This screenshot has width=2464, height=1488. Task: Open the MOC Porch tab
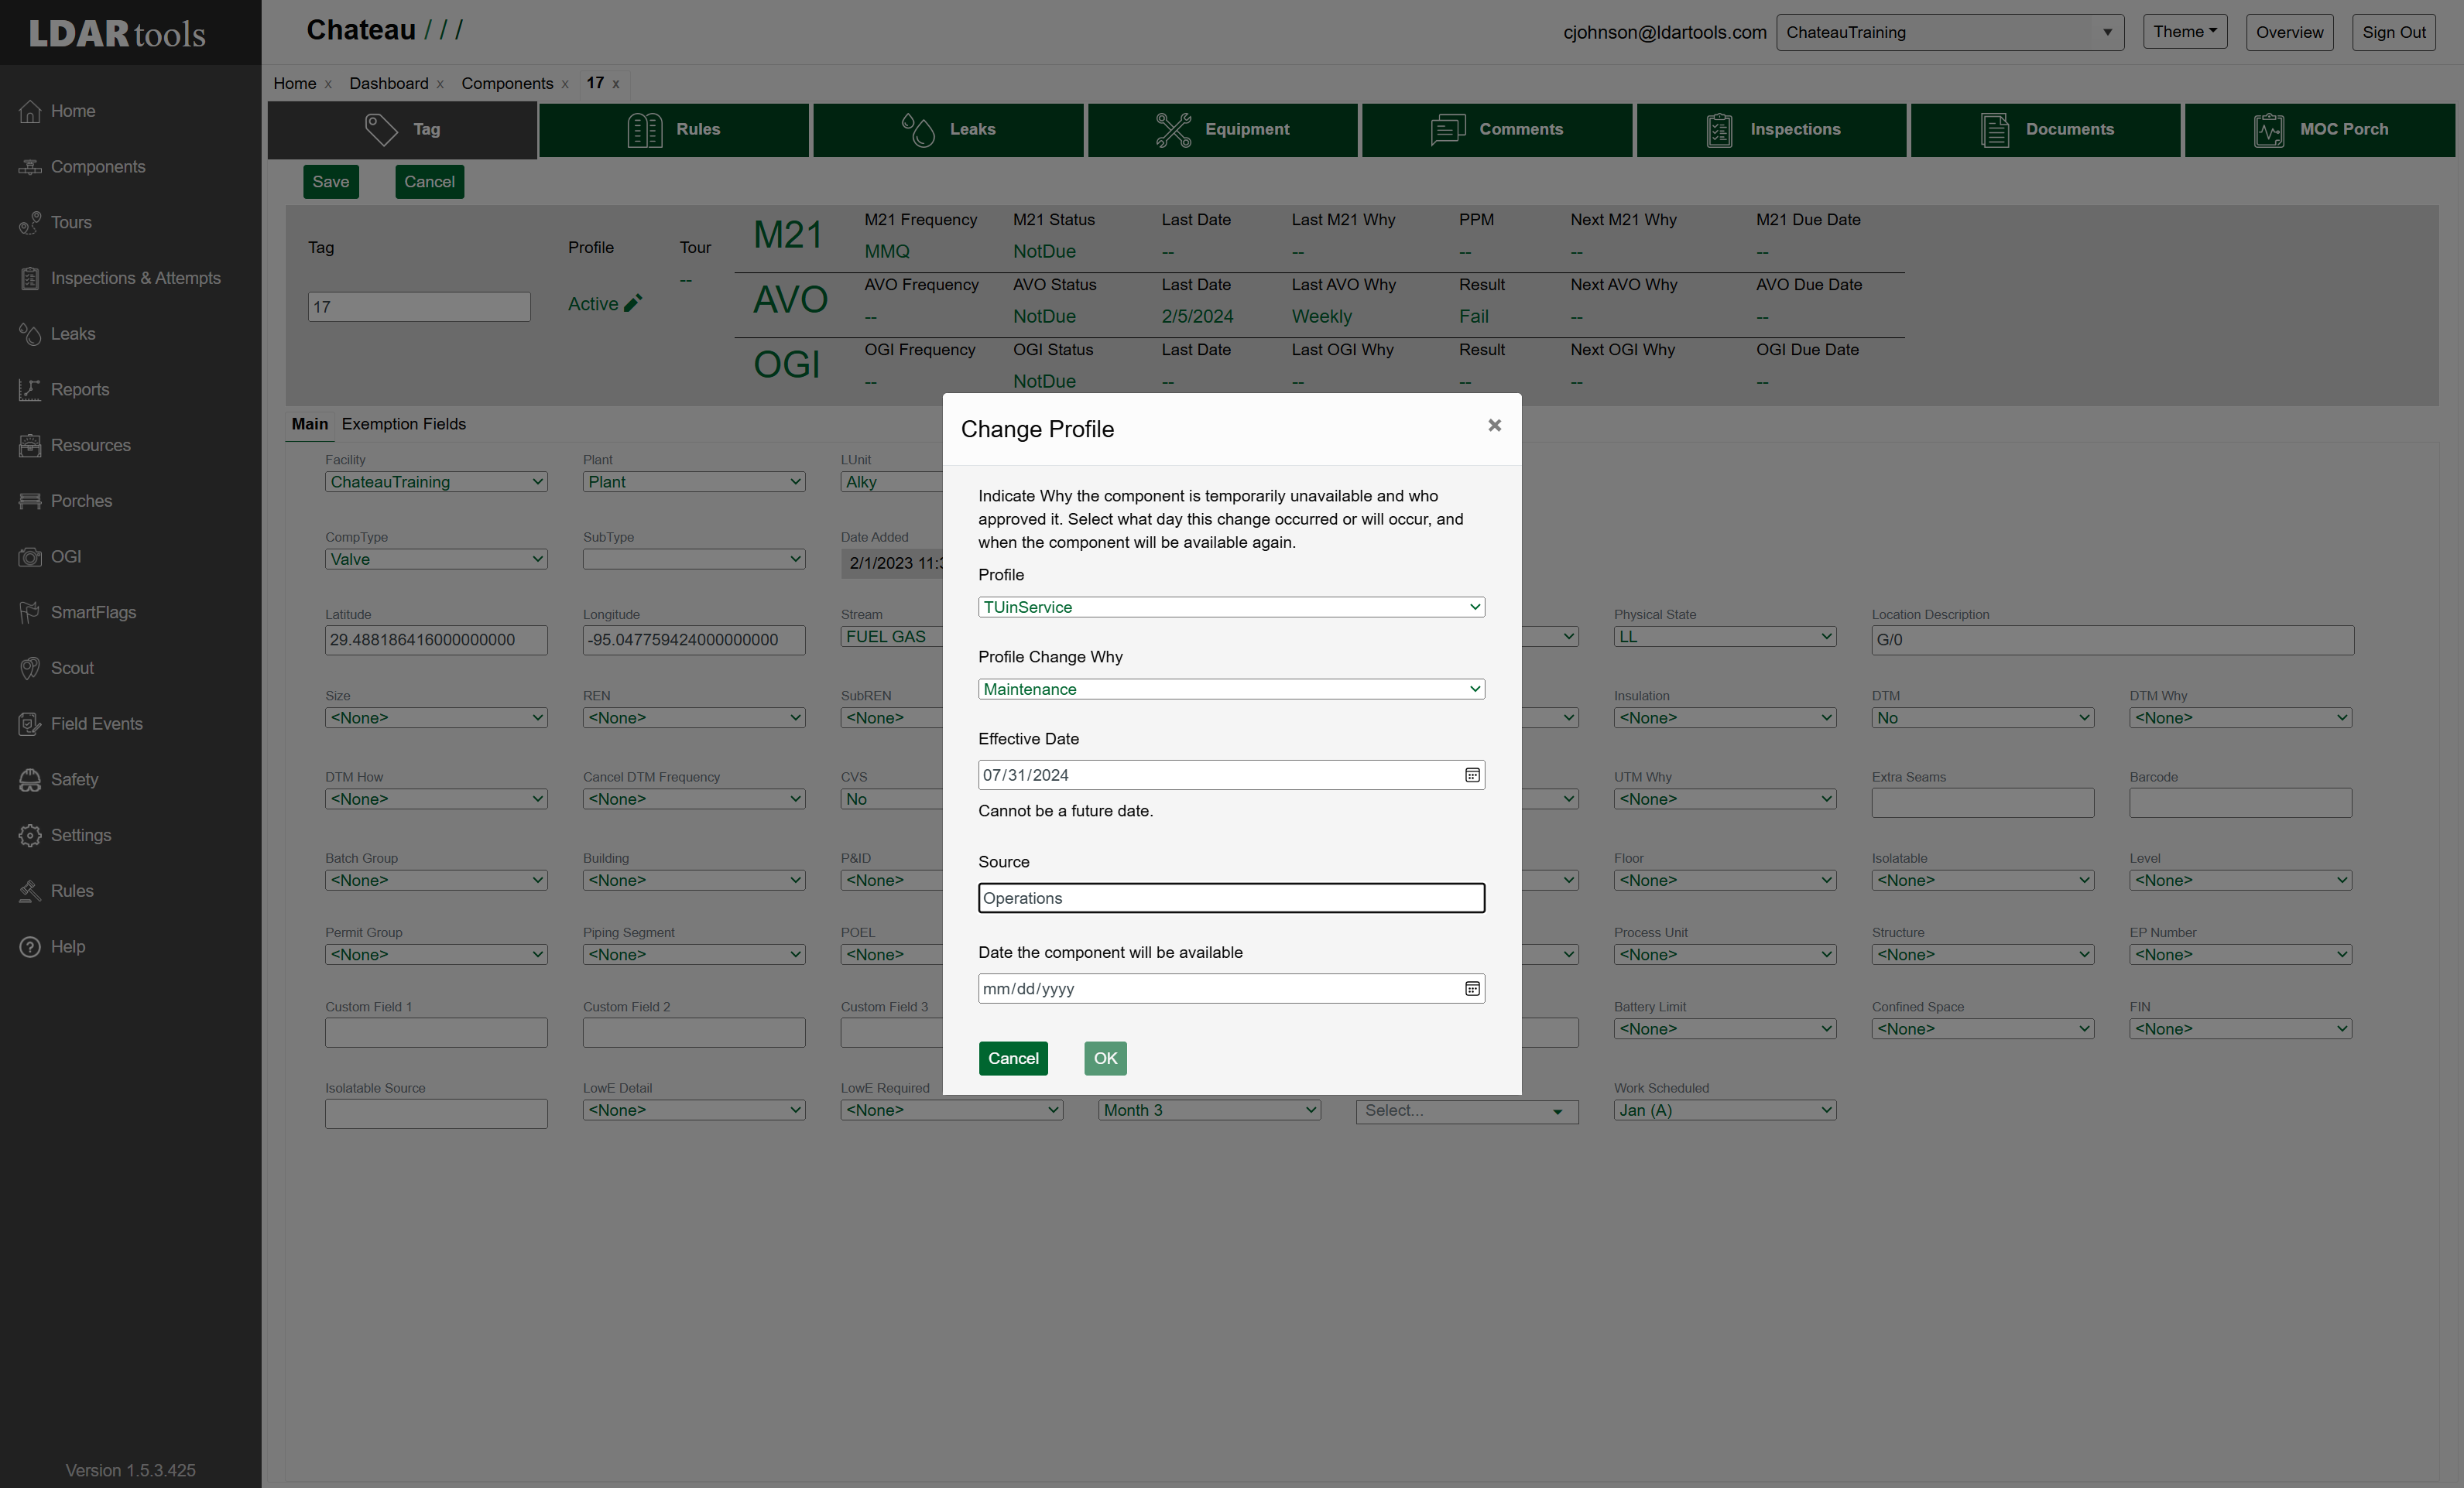2319,130
